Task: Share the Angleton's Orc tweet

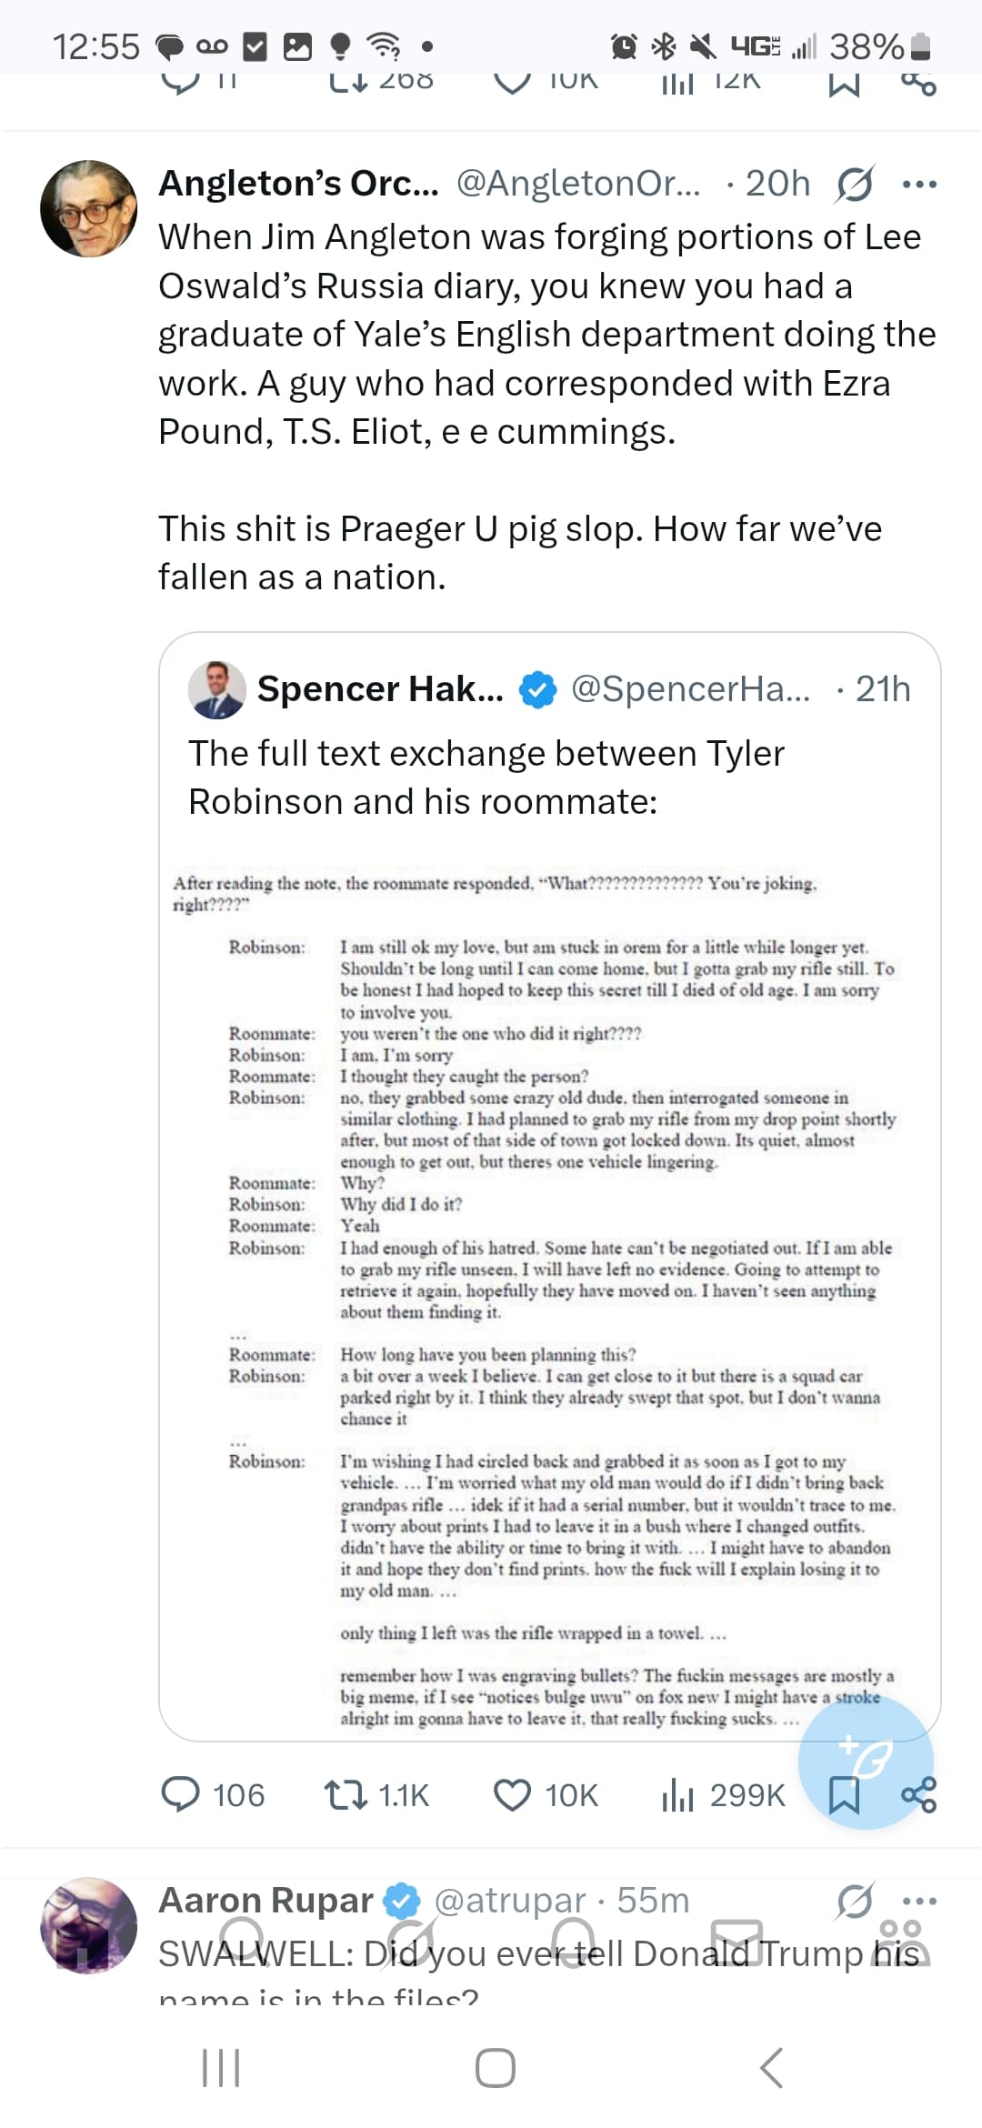Action: coord(919,1794)
